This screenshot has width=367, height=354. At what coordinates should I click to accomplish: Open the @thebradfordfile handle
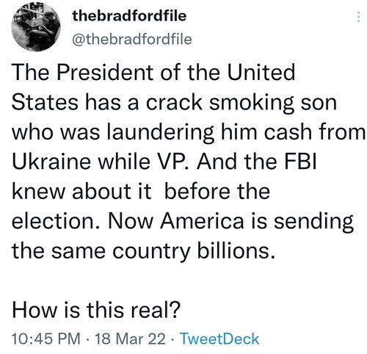point(132,40)
